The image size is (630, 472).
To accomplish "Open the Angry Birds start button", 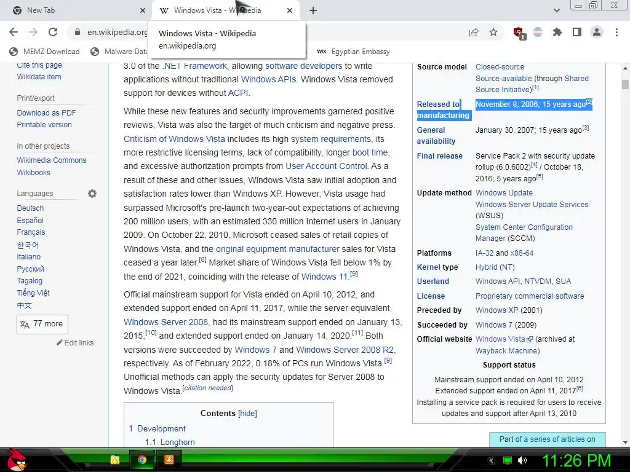I will point(17,460).
